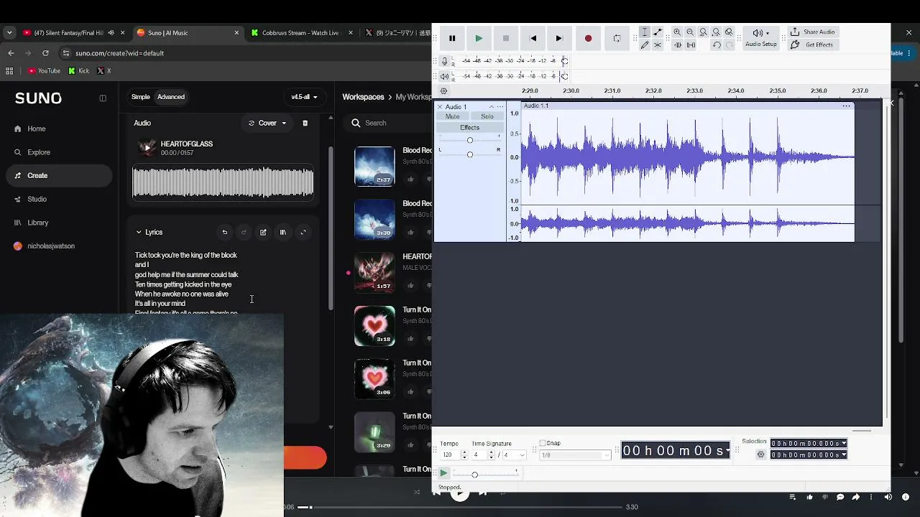Click the workspace Search field
The height and width of the screenshot is (517, 920).
point(388,123)
